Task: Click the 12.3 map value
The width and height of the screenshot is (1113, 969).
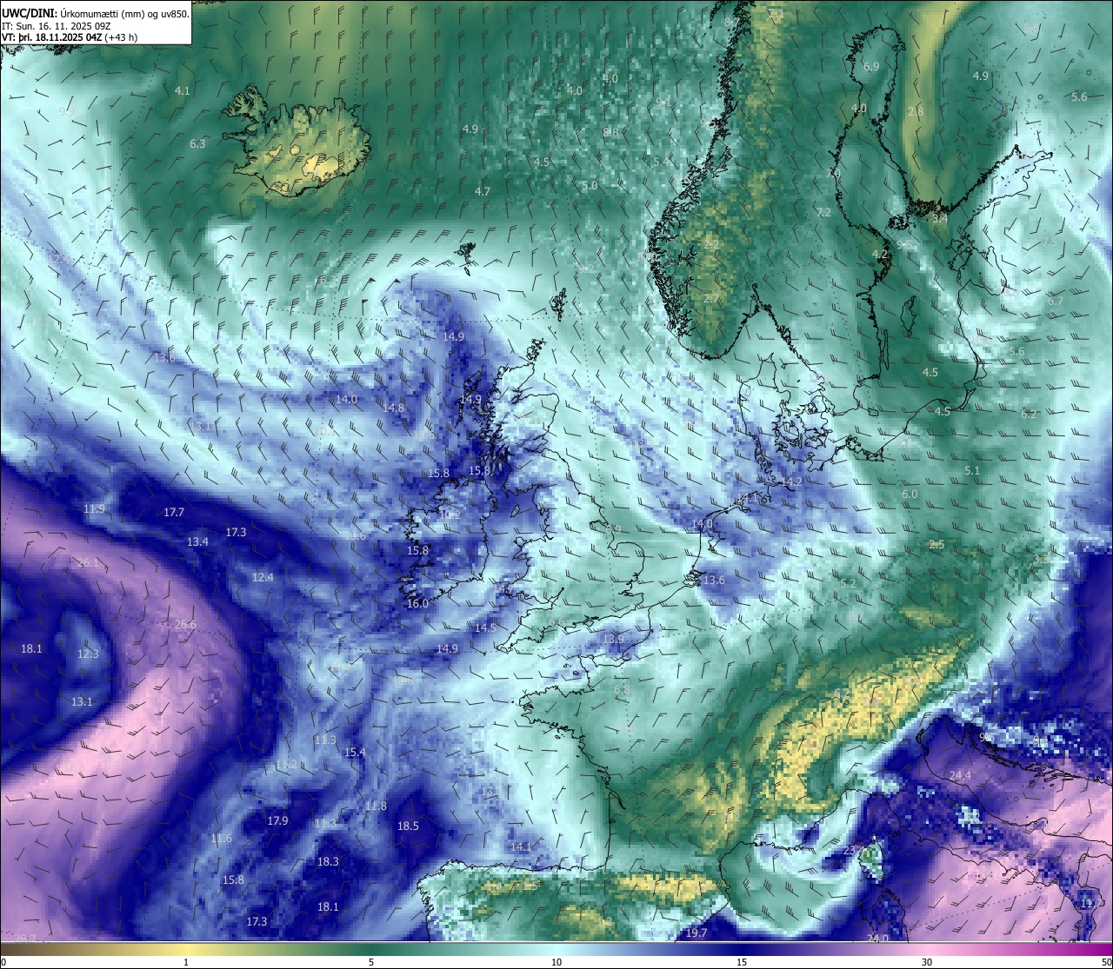Action: [89, 654]
